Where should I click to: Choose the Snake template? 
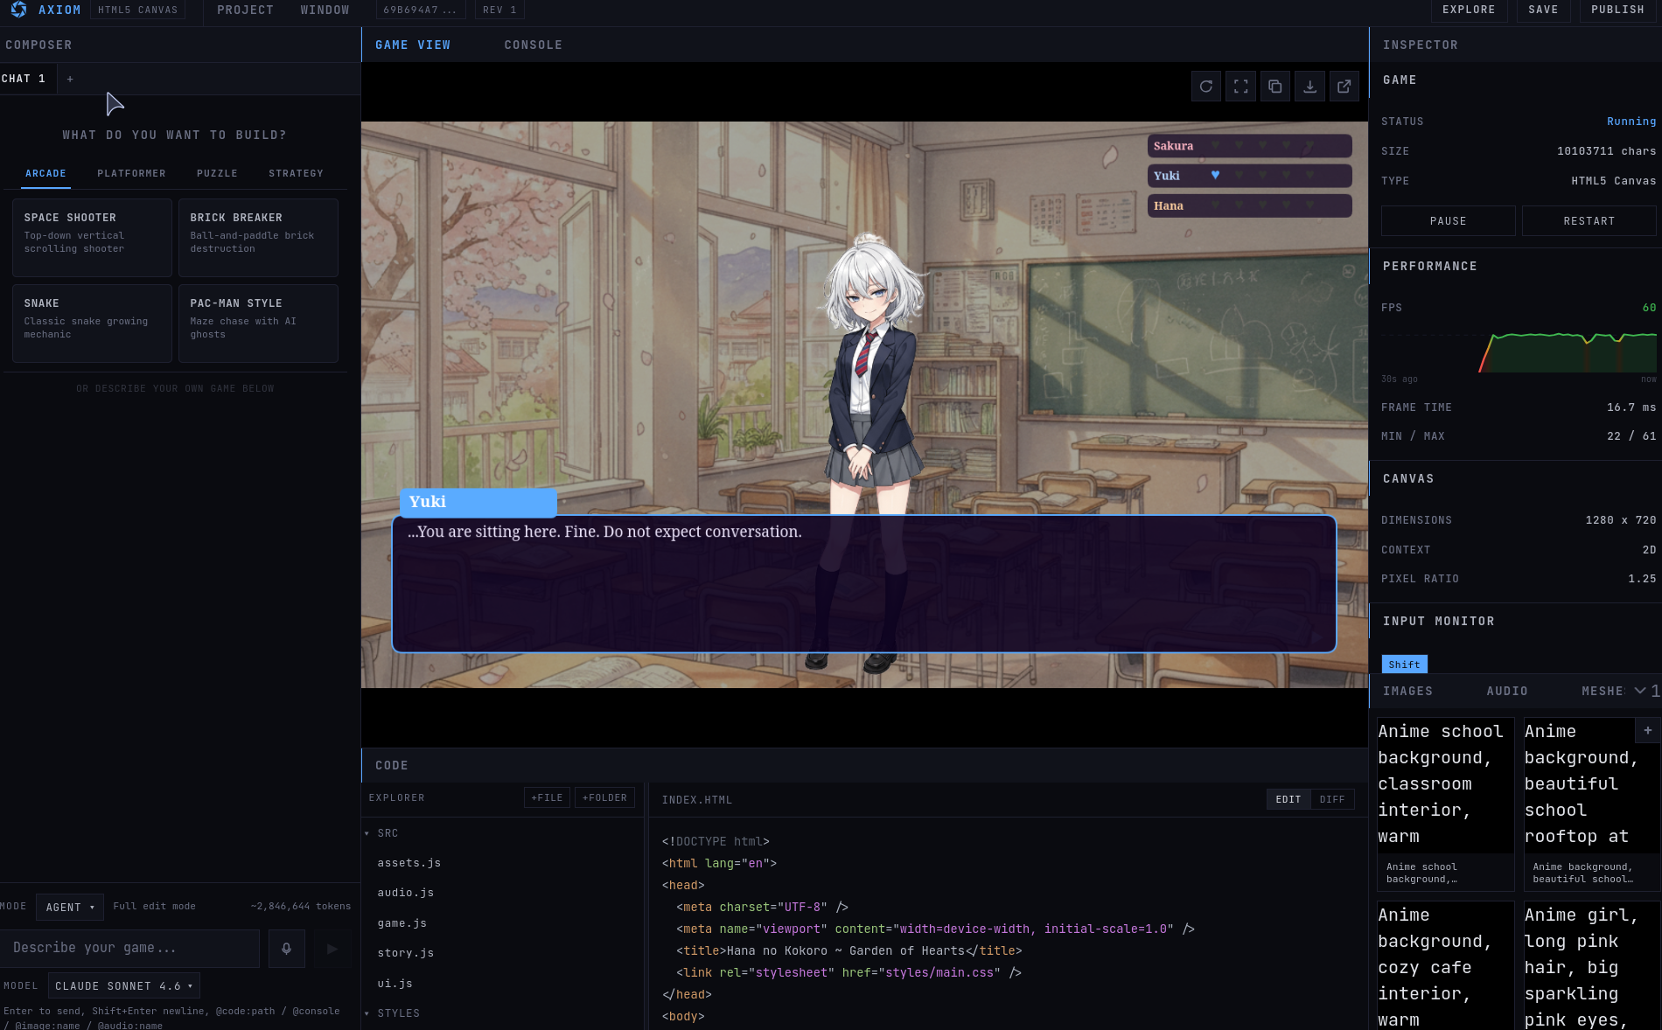pyautogui.click(x=92, y=324)
